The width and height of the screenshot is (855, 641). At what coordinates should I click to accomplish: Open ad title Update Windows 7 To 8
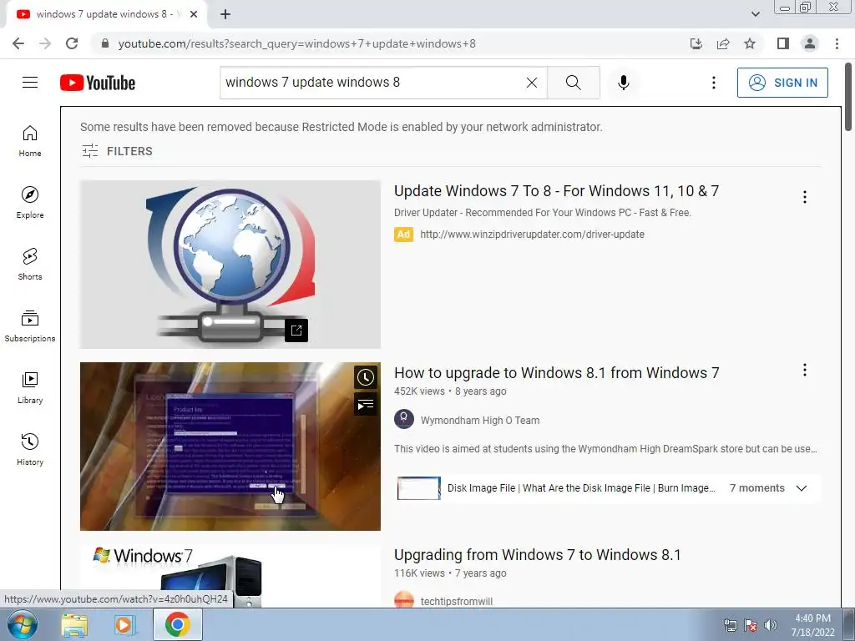[x=556, y=191]
